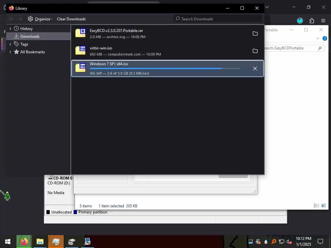
Task: Select All Bookmarks in Library sidebar
Action: coord(33,52)
